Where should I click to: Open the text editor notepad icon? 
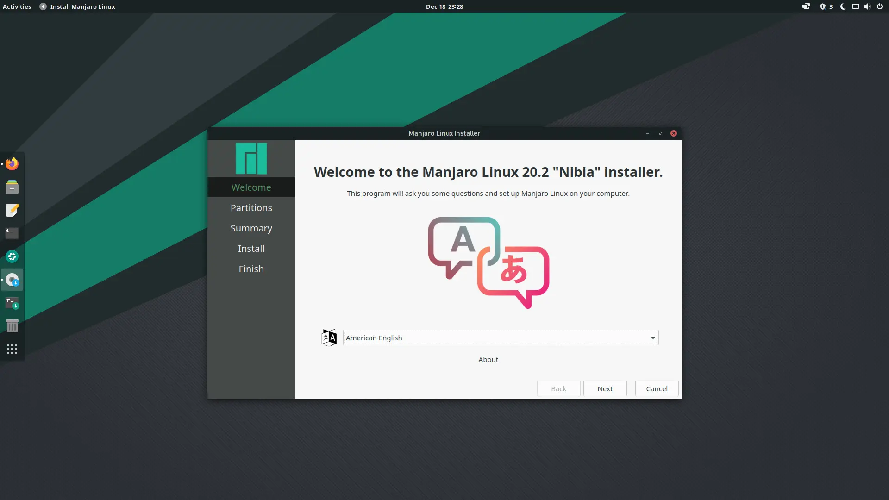[12, 210]
